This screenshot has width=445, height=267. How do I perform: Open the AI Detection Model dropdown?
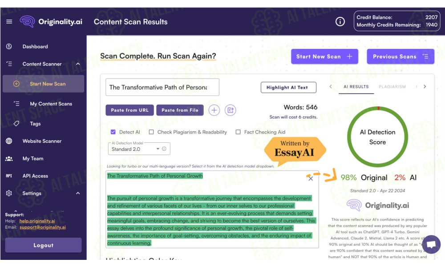click(x=139, y=149)
